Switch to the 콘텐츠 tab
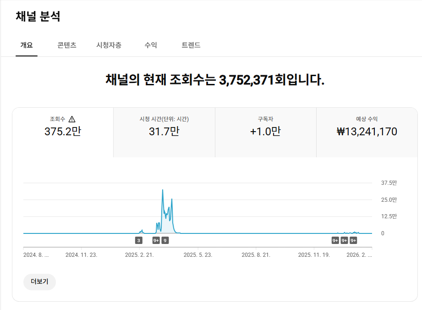422x310 pixels. tap(67, 45)
